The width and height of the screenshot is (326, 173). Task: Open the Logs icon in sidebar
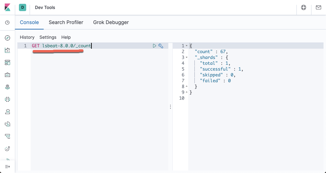[x=7, y=124]
